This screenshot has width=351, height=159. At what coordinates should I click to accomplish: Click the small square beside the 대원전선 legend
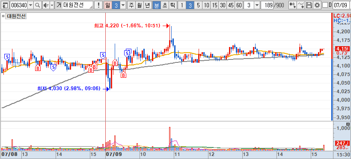tap(3, 16)
